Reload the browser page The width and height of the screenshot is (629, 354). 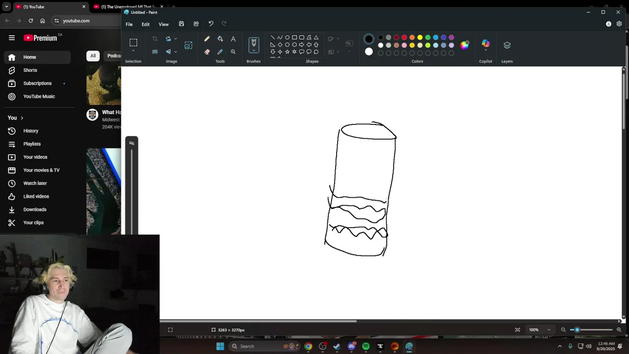(30, 21)
